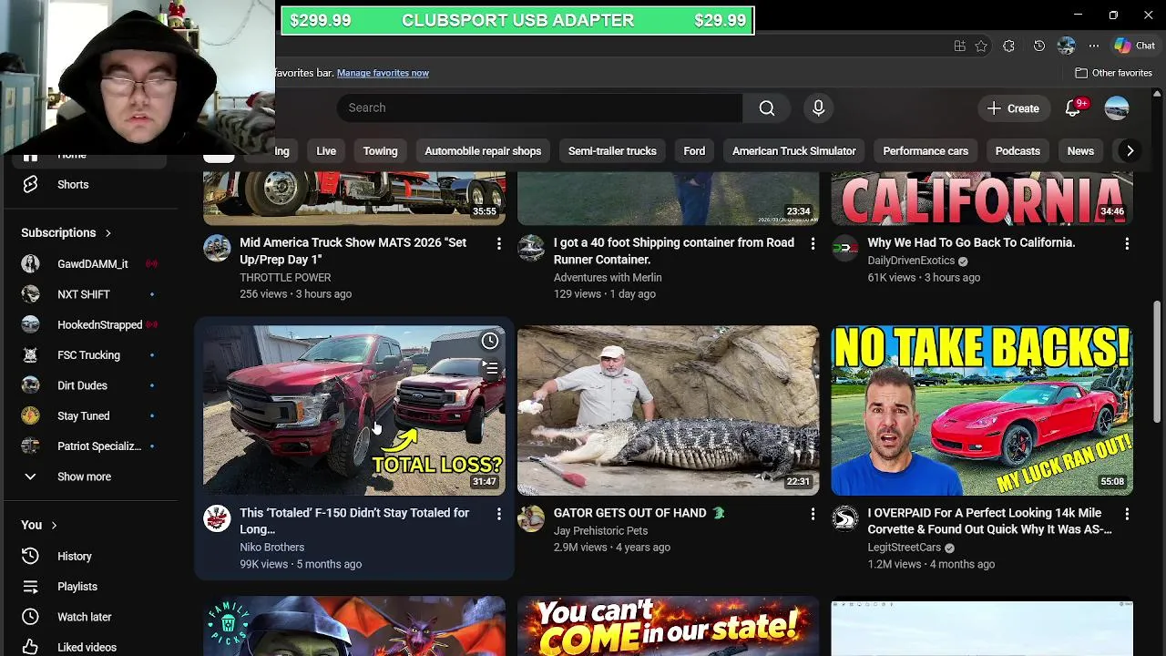Screen dimensions: 1166x656
Task: Open Edge settings and more menu
Action: pos(1094,46)
